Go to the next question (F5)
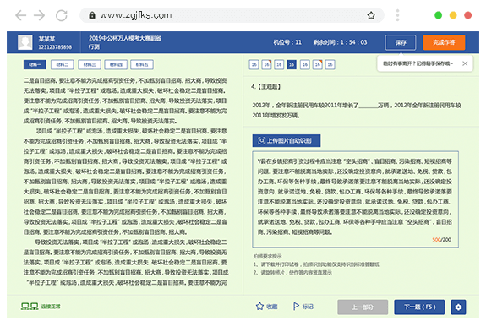This screenshot has width=486, height=321. click(x=419, y=307)
